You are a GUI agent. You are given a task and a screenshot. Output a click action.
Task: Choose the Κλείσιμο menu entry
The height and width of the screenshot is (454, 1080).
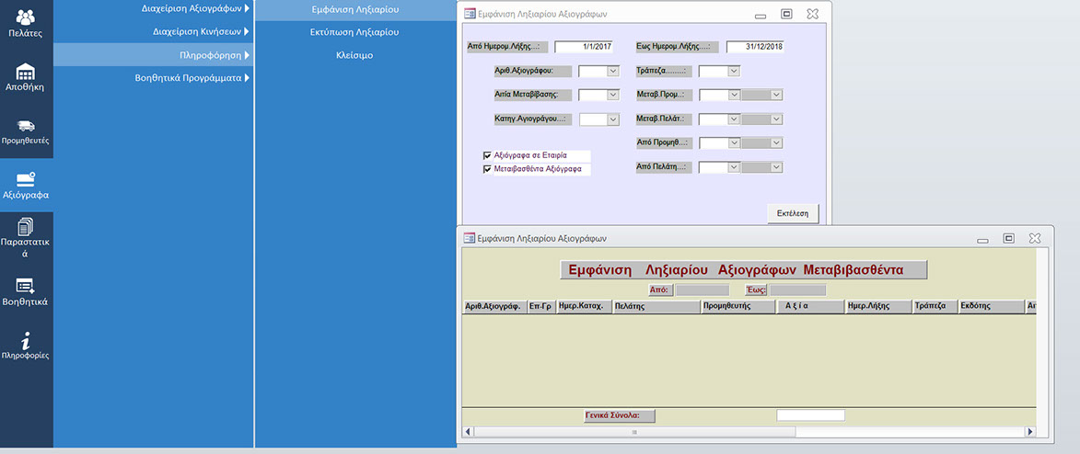[354, 55]
